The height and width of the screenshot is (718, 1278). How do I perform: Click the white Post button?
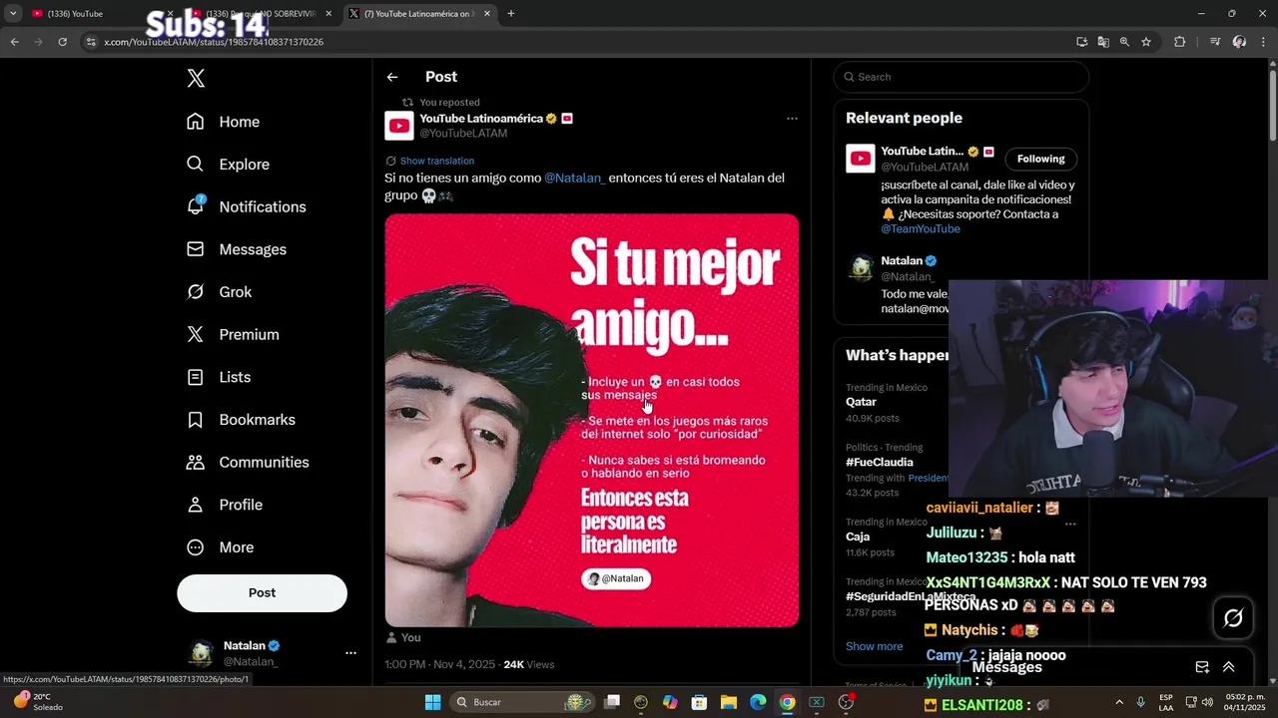click(x=262, y=592)
